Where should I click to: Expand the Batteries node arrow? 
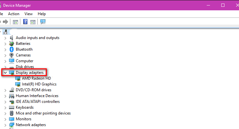[5, 44]
